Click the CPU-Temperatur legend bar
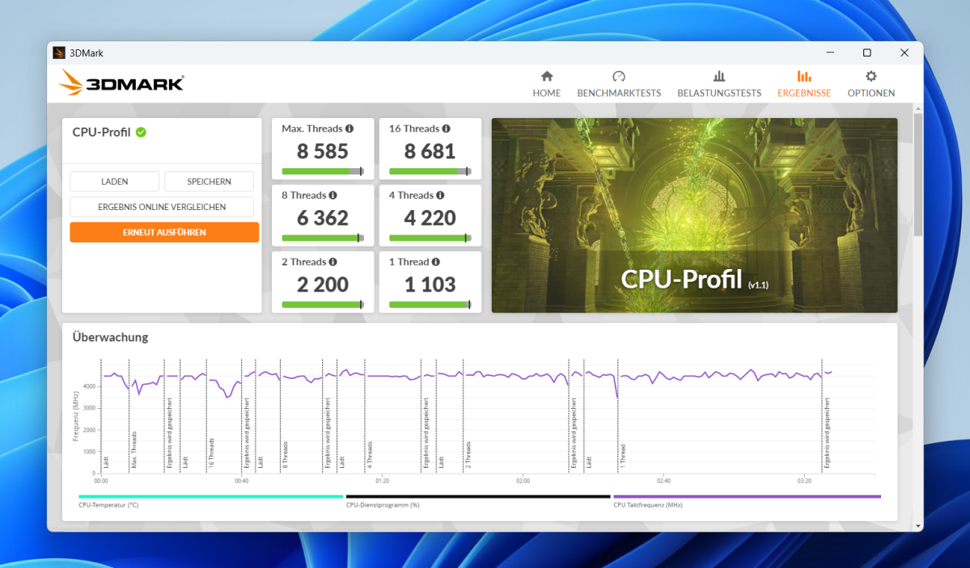The width and height of the screenshot is (970, 568). coord(210,496)
